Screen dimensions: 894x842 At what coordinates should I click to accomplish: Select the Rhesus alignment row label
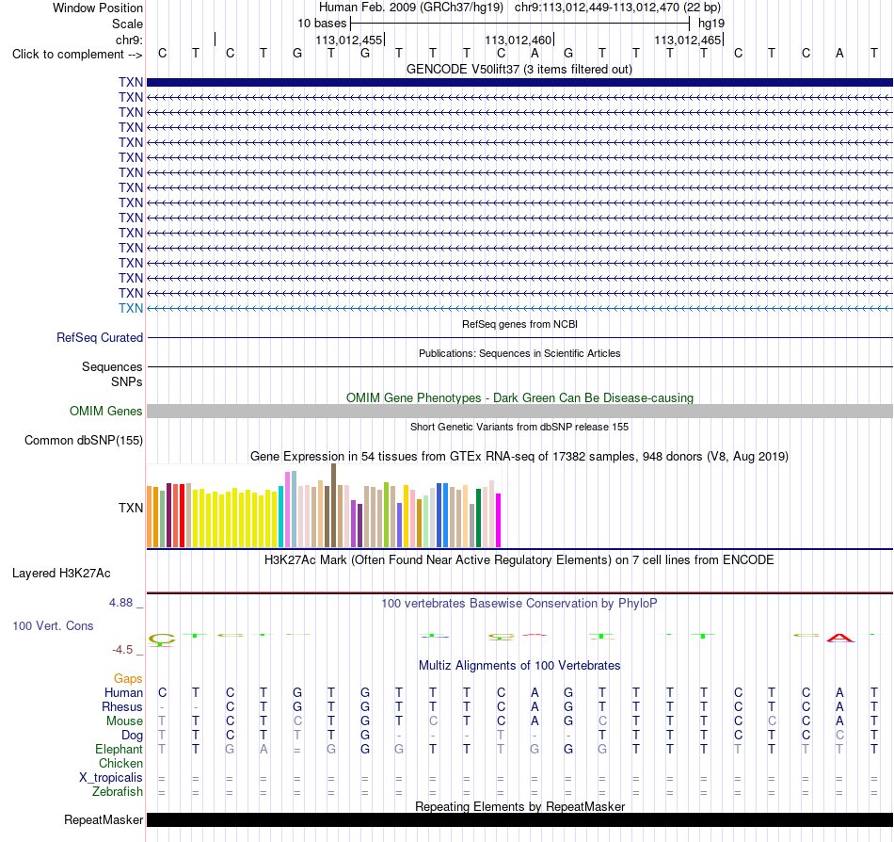(122, 706)
